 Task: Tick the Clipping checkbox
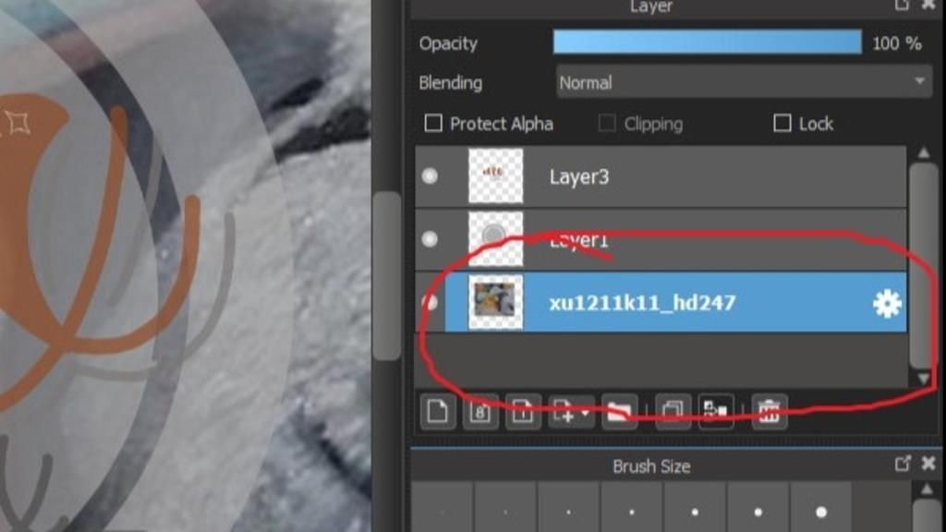pyautogui.click(x=607, y=124)
